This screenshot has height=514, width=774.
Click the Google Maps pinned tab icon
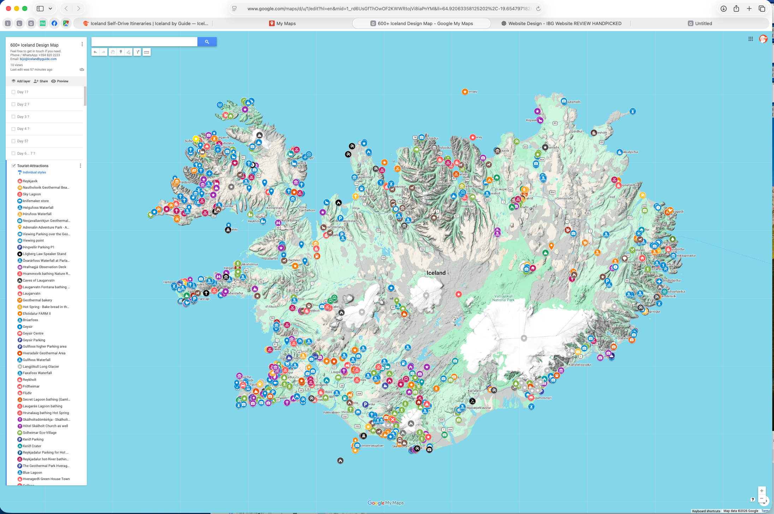(x=66, y=23)
